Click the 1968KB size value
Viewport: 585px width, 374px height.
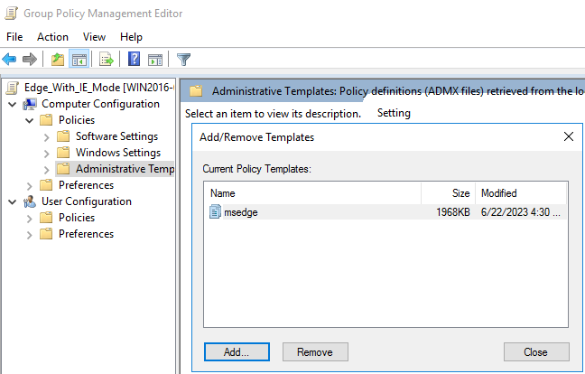pyautogui.click(x=453, y=212)
